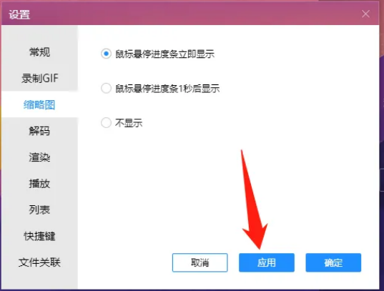Apply changes with the 应用 button
Image resolution: width=384 pixels, height=291 pixels.
267,262
